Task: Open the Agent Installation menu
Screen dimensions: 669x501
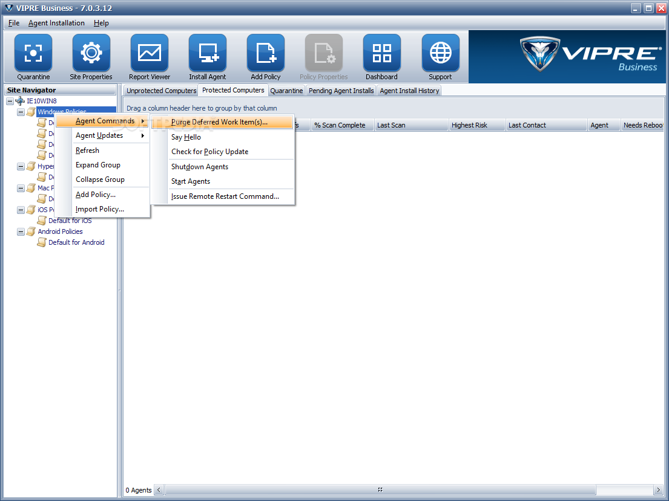Action: click(56, 23)
